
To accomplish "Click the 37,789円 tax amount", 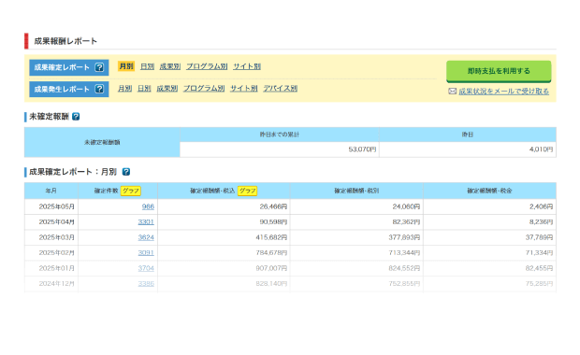I will tap(540, 237).
